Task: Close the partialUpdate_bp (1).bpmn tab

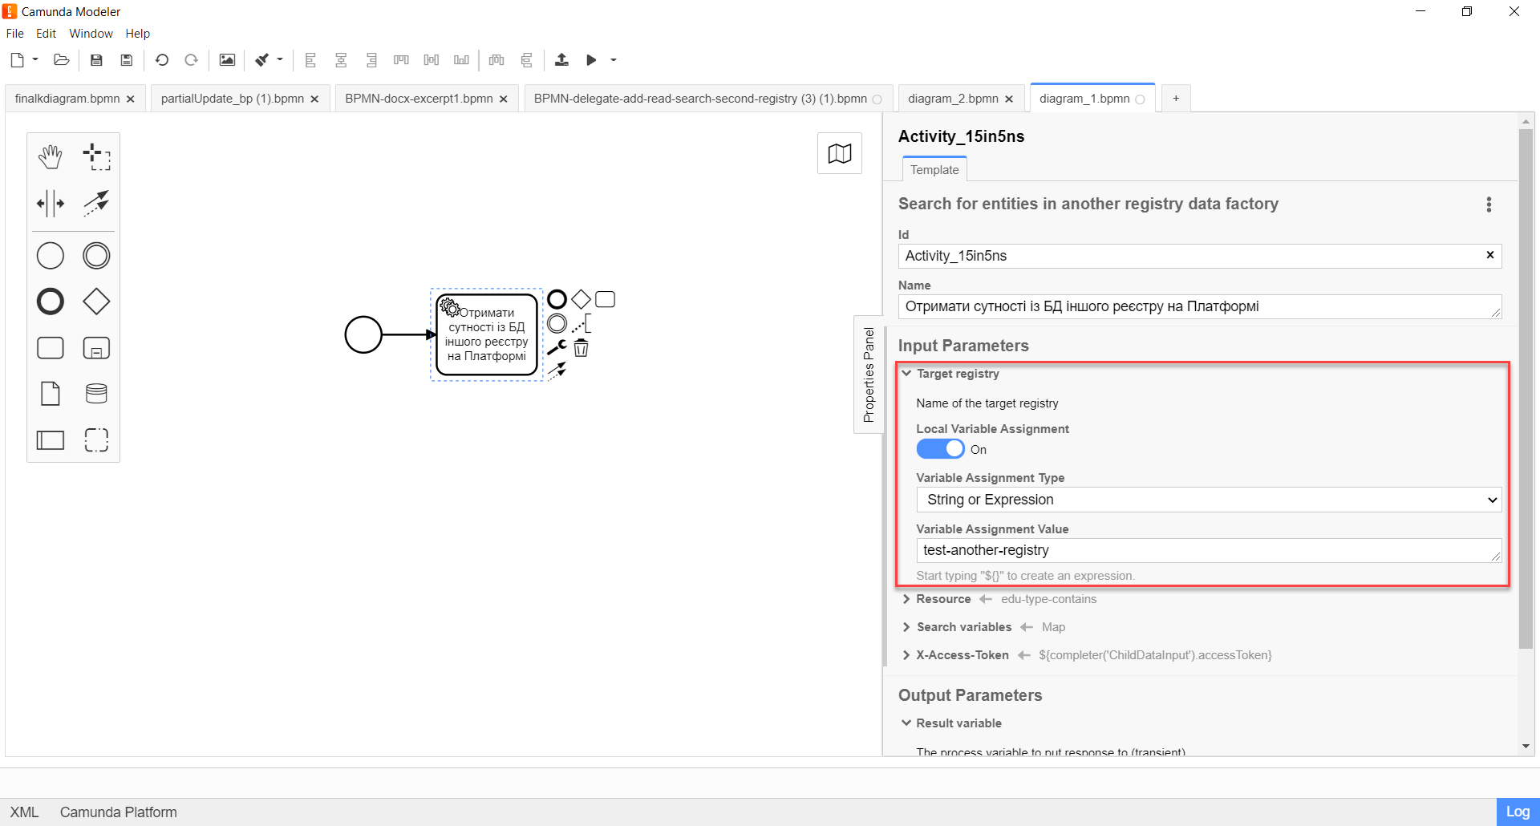Action: coord(314,99)
